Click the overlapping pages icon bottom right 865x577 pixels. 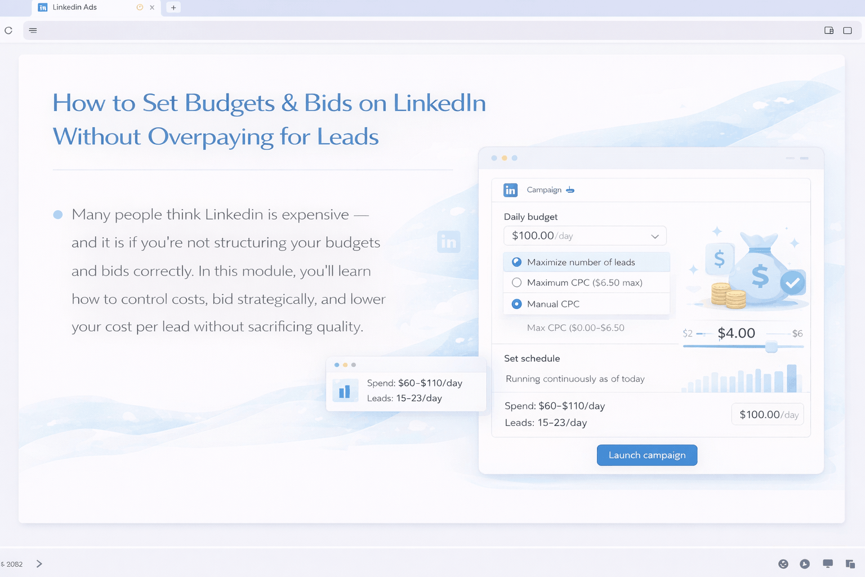point(850,563)
